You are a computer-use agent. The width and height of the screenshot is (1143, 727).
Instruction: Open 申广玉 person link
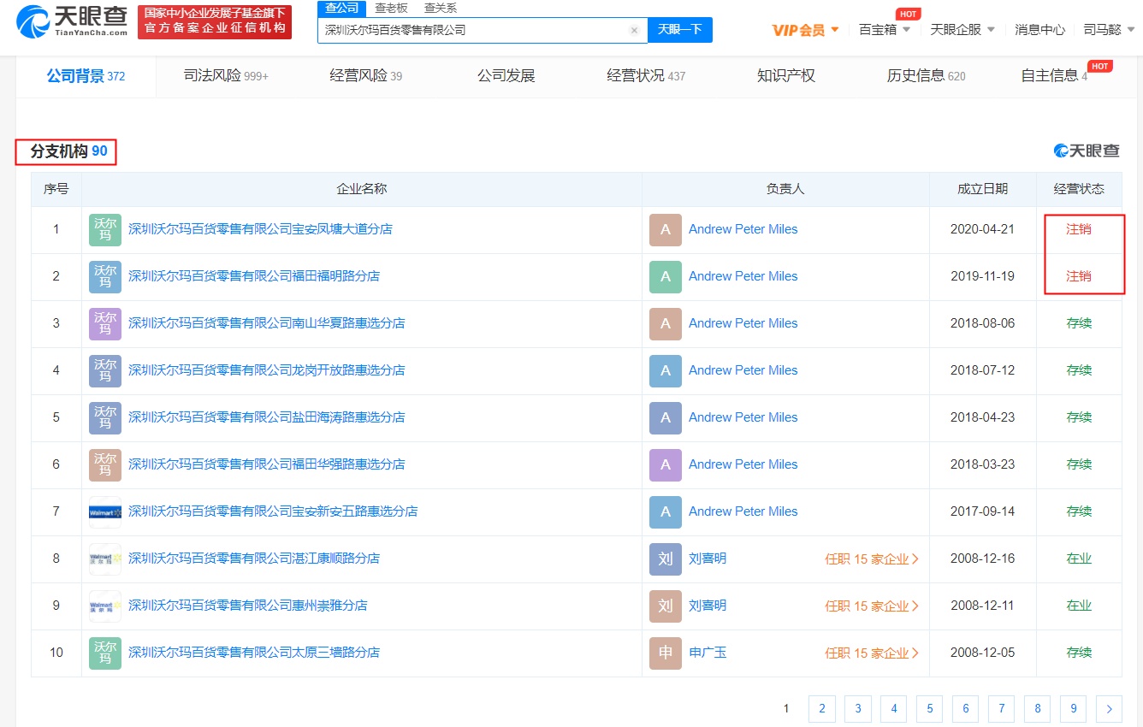708,653
